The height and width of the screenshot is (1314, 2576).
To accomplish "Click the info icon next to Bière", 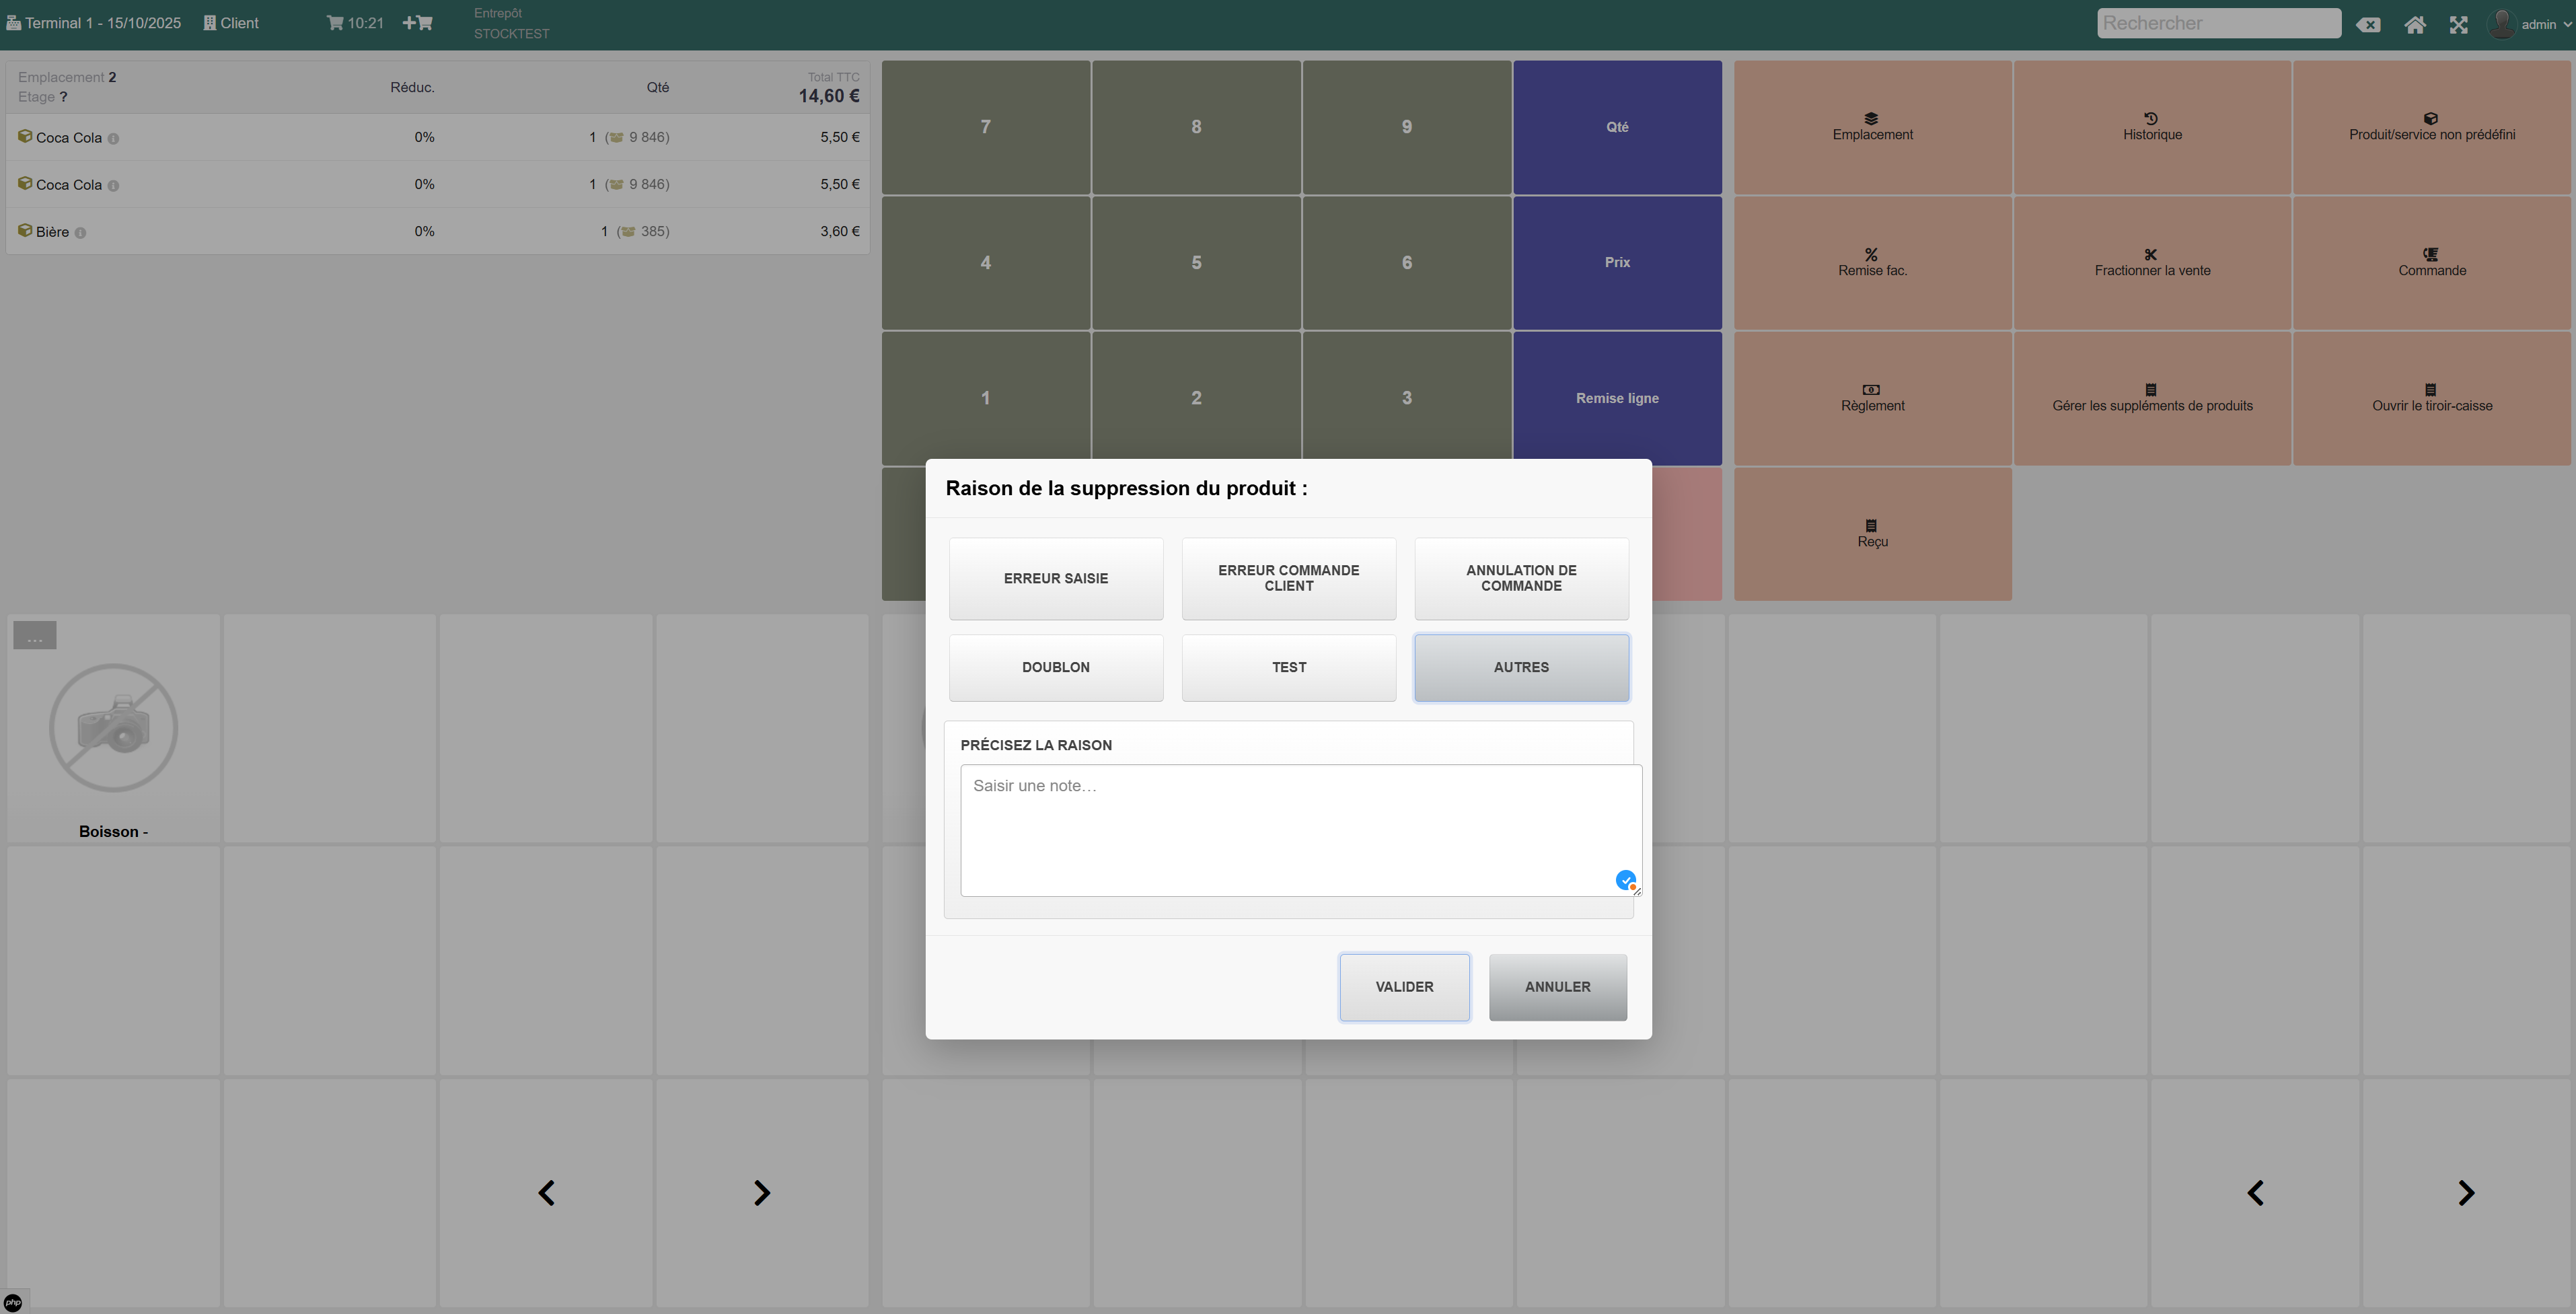I will 80,233.
